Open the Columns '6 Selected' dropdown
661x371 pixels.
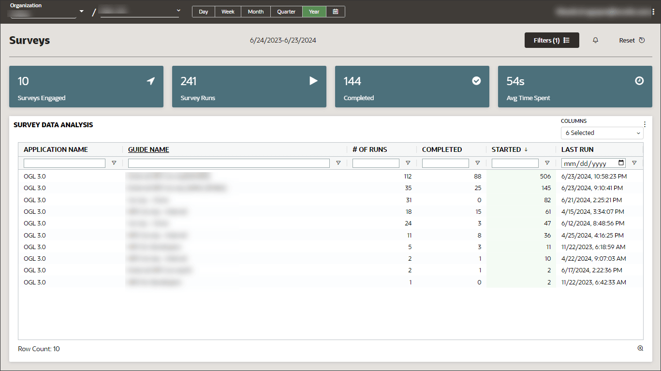(x=602, y=133)
